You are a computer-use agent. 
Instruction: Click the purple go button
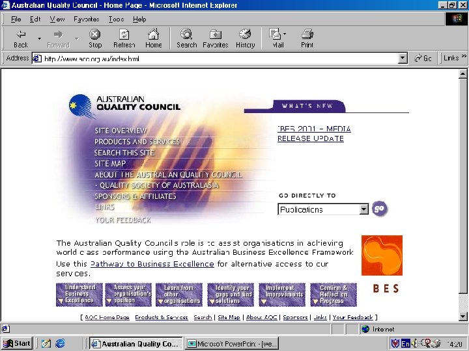pyautogui.click(x=380, y=209)
